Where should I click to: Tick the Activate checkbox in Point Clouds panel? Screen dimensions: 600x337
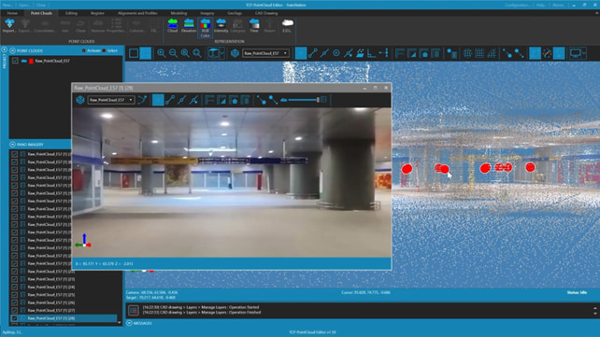[84, 50]
